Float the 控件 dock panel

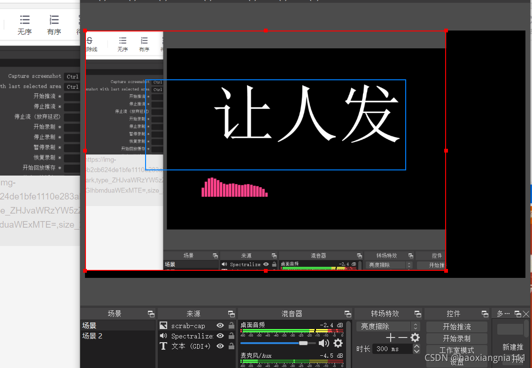[485, 314]
